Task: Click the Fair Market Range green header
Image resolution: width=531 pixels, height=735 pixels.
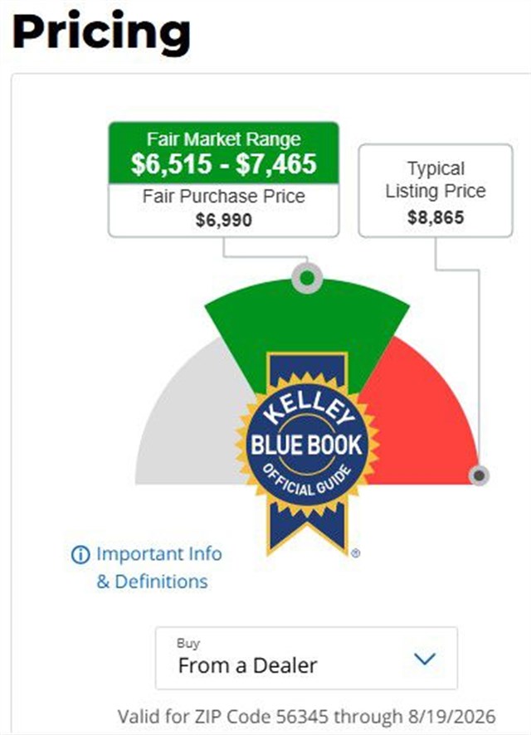Action: coord(223,153)
